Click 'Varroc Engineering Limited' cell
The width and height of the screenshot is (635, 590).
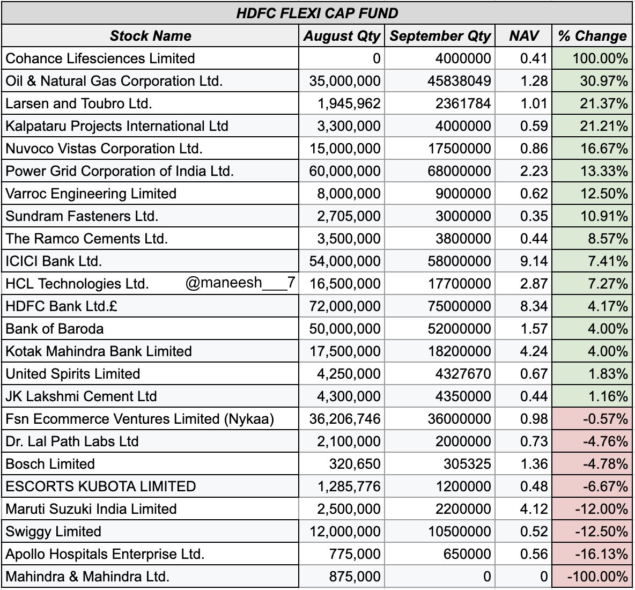click(x=150, y=194)
